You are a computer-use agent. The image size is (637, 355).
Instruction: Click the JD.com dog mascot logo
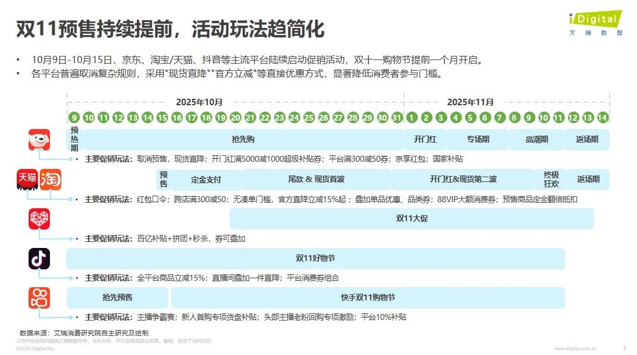tap(39, 140)
